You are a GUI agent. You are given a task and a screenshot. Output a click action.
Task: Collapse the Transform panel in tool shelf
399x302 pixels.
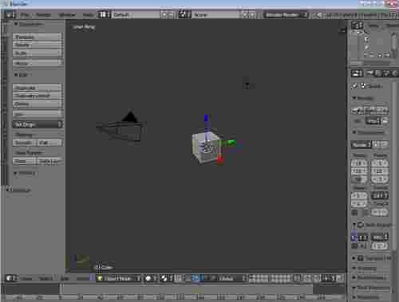point(16,24)
